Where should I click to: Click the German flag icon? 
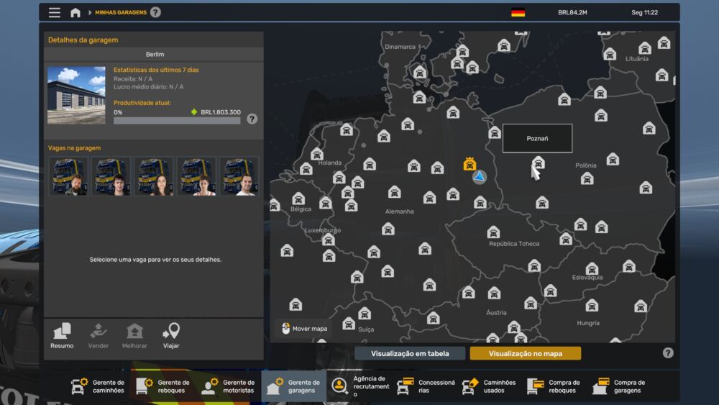click(x=518, y=12)
